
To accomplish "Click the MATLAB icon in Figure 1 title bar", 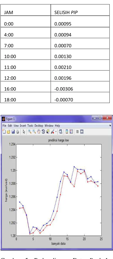I will tap(3, 119).
